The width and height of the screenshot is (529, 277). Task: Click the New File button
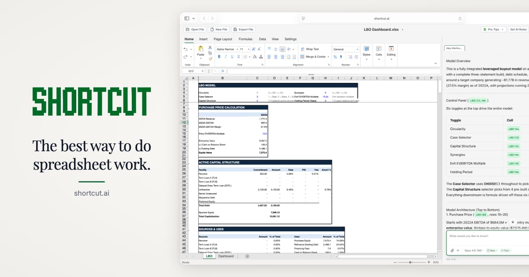[x=219, y=29]
